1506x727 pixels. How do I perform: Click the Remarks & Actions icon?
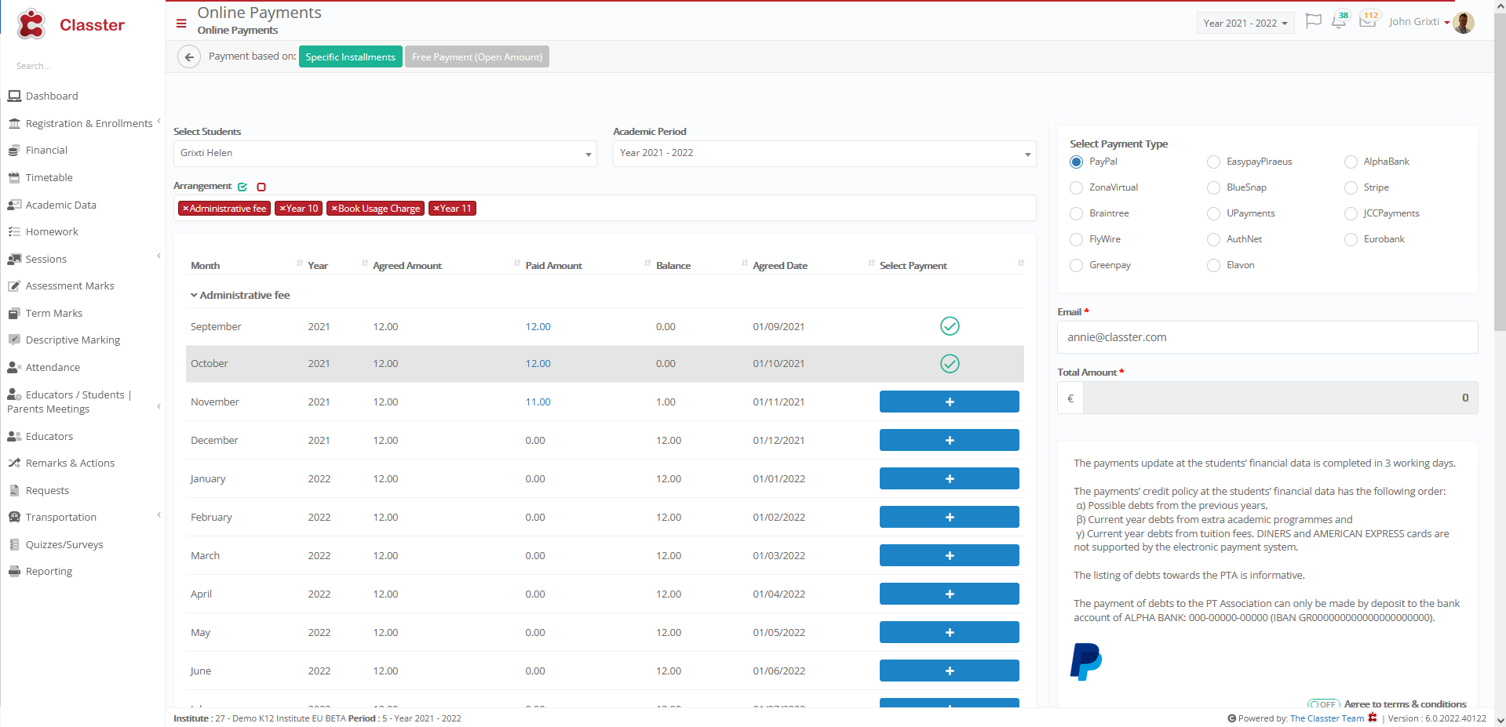pyautogui.click(x=14, y=463)
